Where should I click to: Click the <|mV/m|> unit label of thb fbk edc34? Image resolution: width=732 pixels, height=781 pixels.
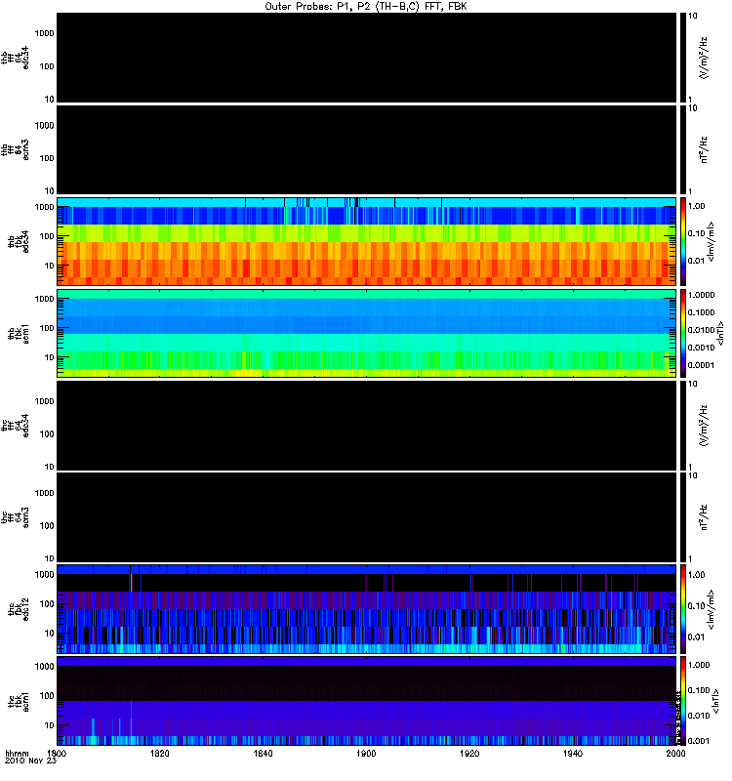pyautogui.click(x=711, y=241)
